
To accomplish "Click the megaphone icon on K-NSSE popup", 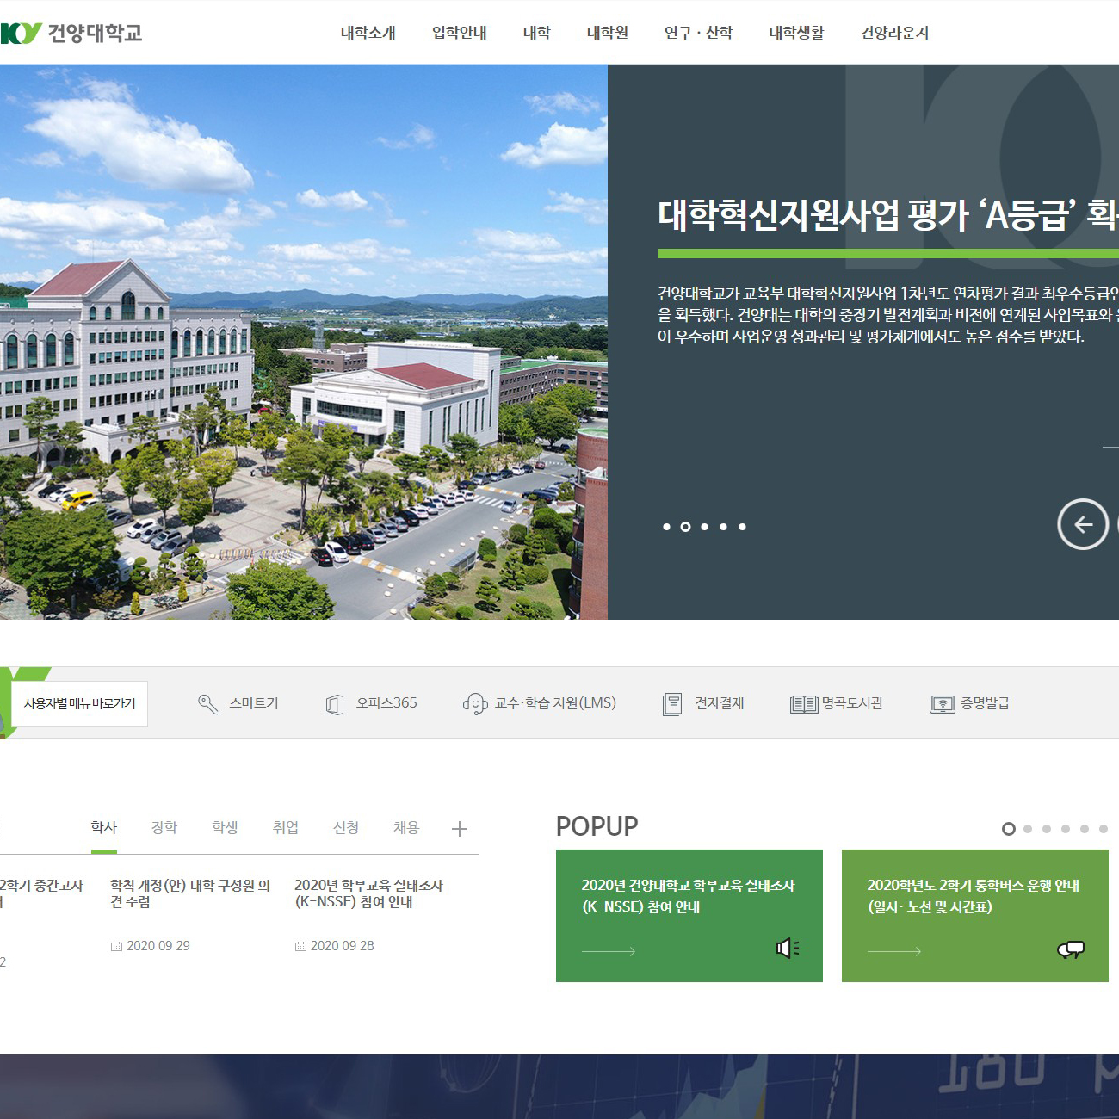I will pyautogui.click(x=788, y=949).
